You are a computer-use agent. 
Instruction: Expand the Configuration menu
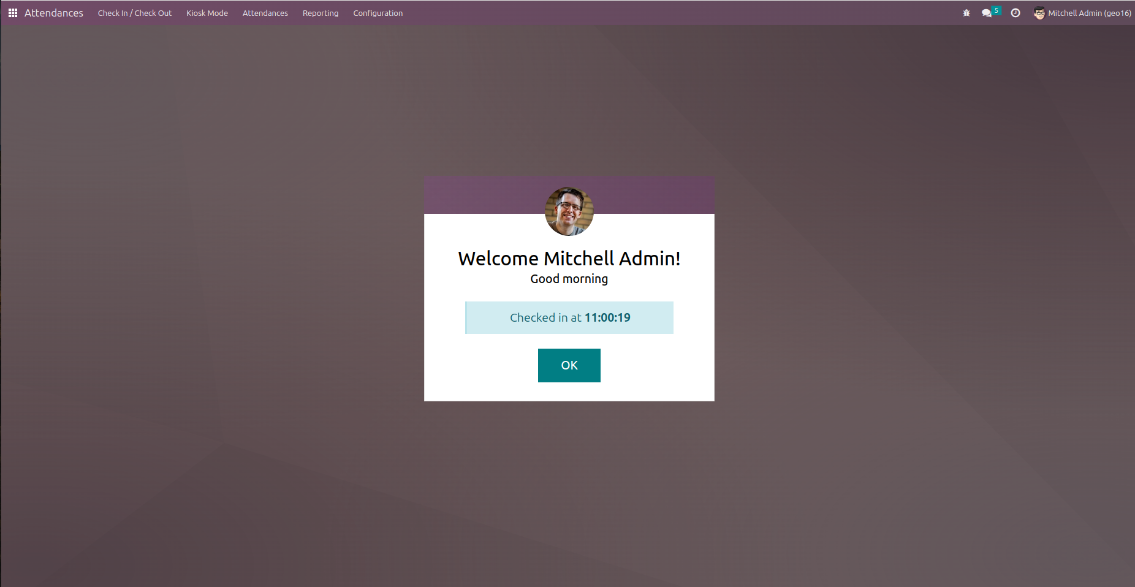point(378,13)
